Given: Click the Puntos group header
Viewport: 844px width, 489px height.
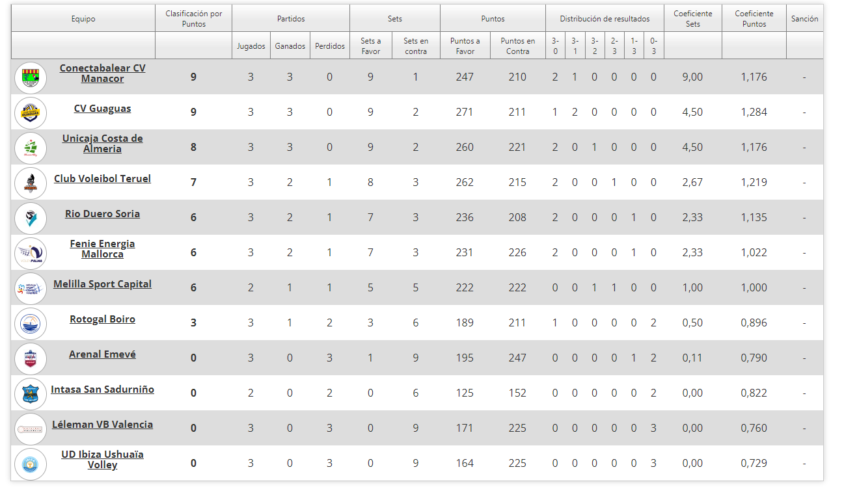Looking at the screenshot, I should [x=493, y=19].
